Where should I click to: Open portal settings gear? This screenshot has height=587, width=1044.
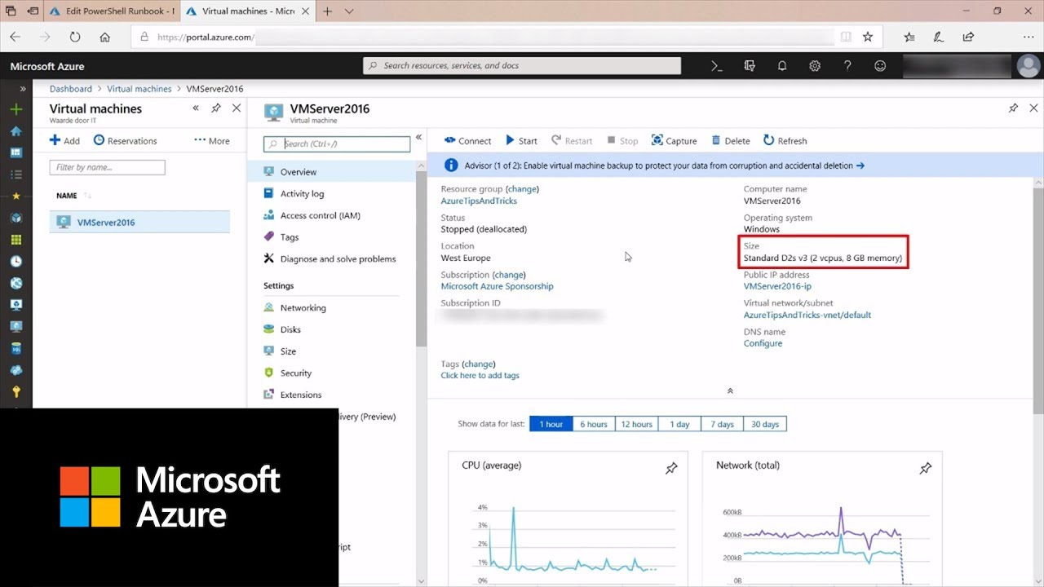pyautogui.click(x=815, y=66)
